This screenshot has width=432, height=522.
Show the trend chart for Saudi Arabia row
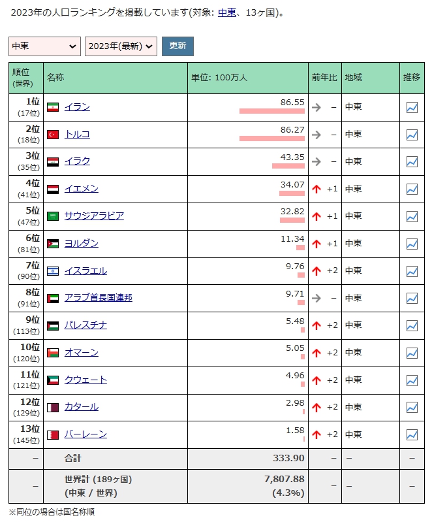(x=412, y=216)
